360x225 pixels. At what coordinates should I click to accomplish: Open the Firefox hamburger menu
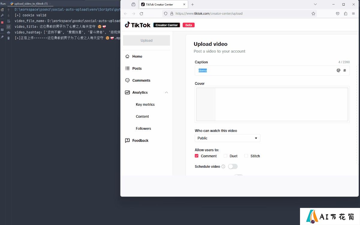[x=354, y=13]
